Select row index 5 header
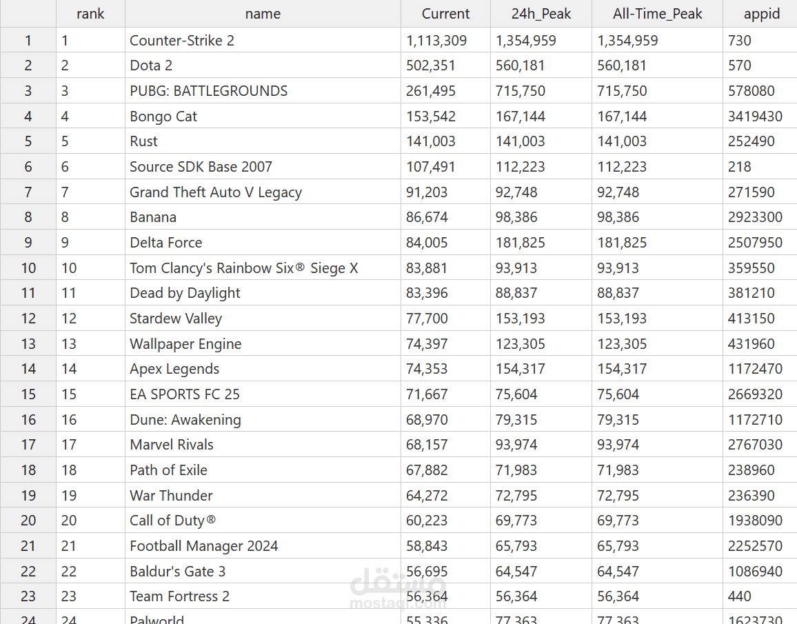797x624 pixels. click(x=28, y=141)
